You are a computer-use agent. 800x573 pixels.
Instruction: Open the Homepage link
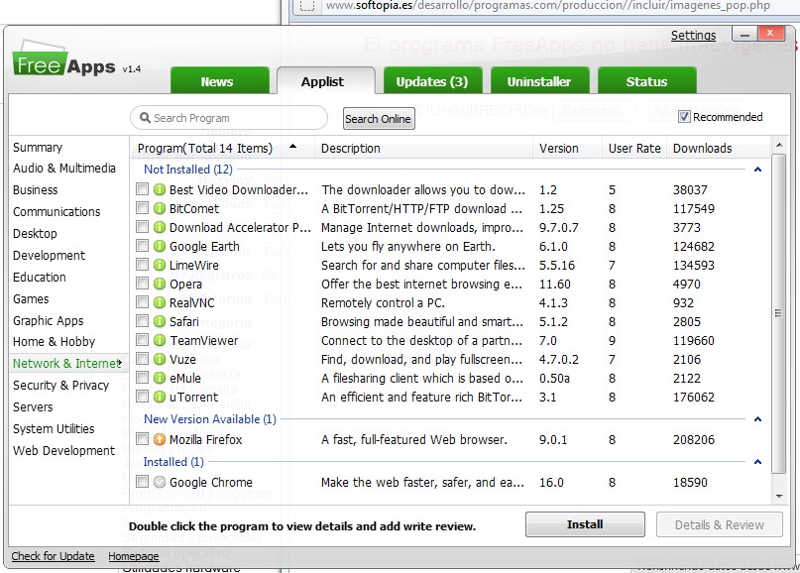[134, 556]
